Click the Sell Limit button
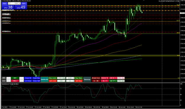The width and height of the screenshot is (185, 109). (53, 81)
